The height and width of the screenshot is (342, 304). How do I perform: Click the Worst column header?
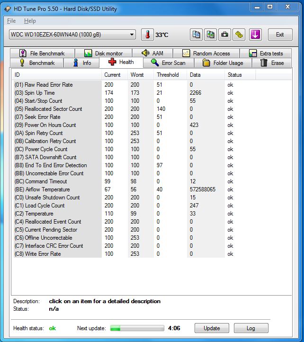141,75
